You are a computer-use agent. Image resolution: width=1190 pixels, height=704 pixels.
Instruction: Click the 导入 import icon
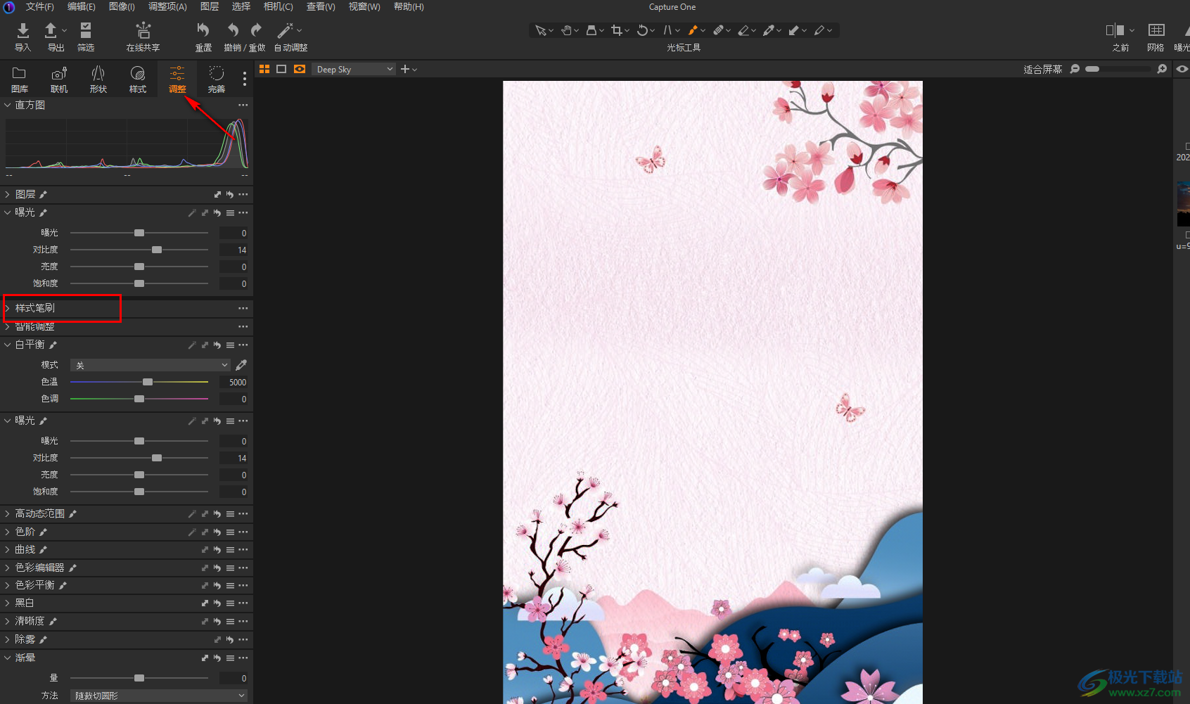[x=23, y=30]
